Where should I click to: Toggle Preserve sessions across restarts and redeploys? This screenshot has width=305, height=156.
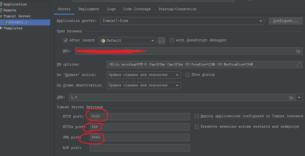(197, 127)
